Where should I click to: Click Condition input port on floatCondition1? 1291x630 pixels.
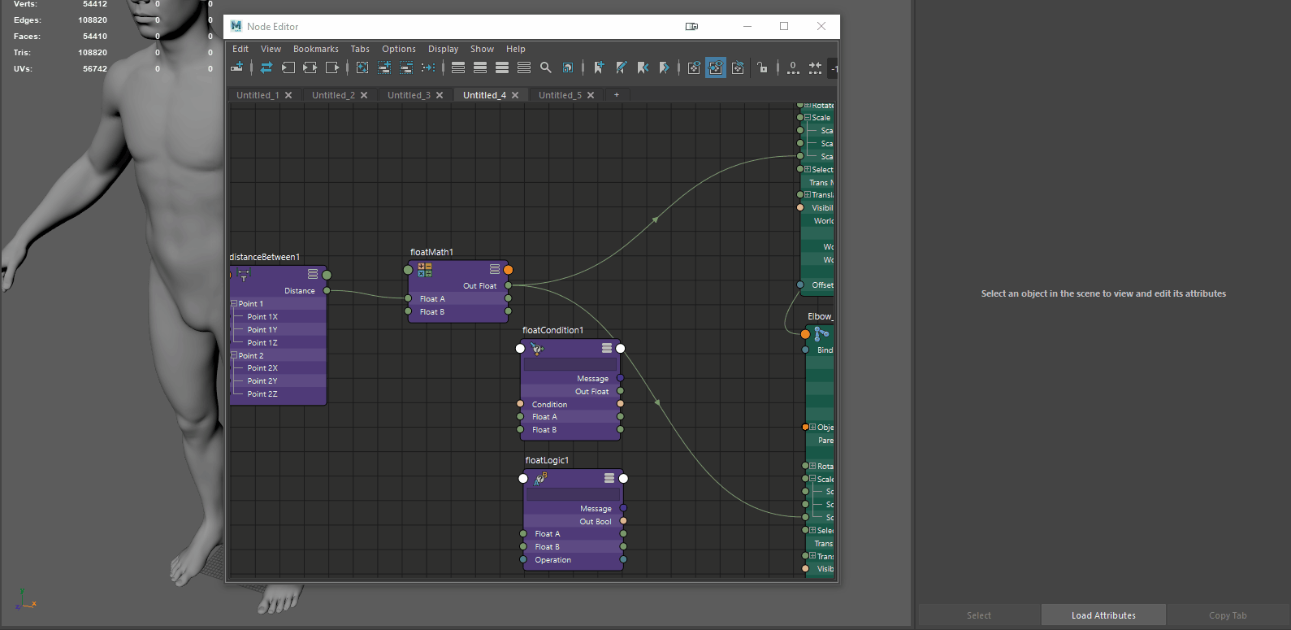520,404
